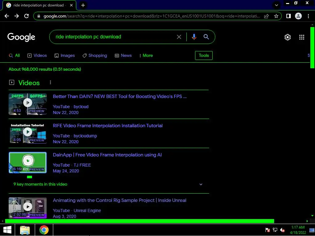Viewport: 315px width, 236px height.
Task: Open search Tools button
Action: click(x=204, y=55)
